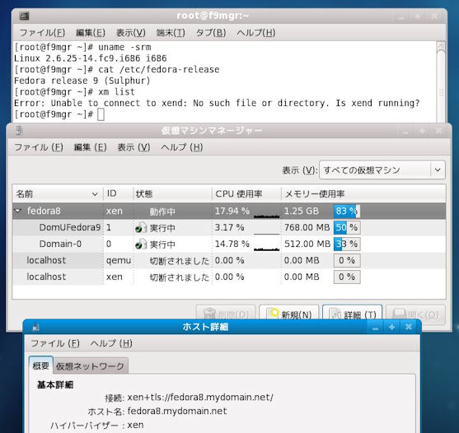Image resolution: width=459 pixels, height=433 pixels.
Task: Click the fedora8 memory usage bar
Action: tap(347, 211)
